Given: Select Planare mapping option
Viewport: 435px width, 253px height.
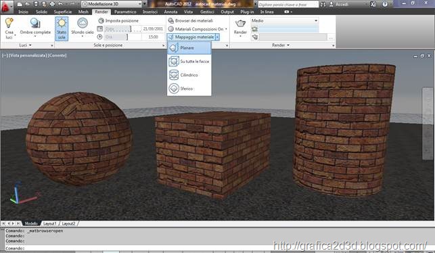Looking at the screenshot, I should (x=189, y=48).
